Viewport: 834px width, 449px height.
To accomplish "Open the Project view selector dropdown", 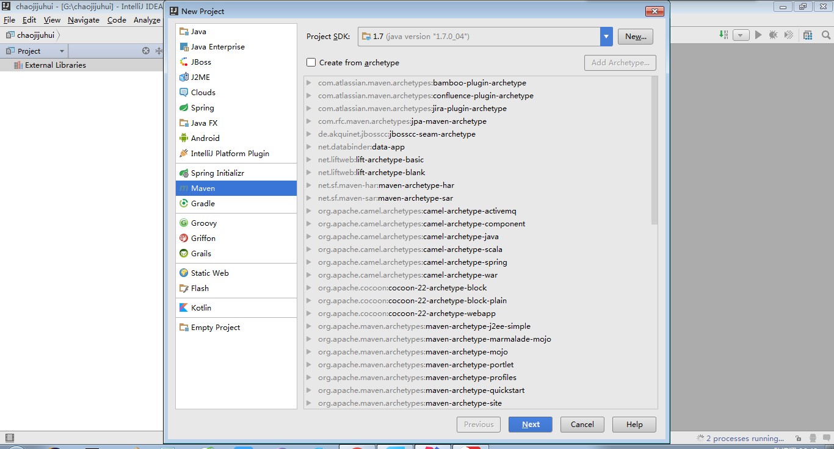I will pos(62,51).
